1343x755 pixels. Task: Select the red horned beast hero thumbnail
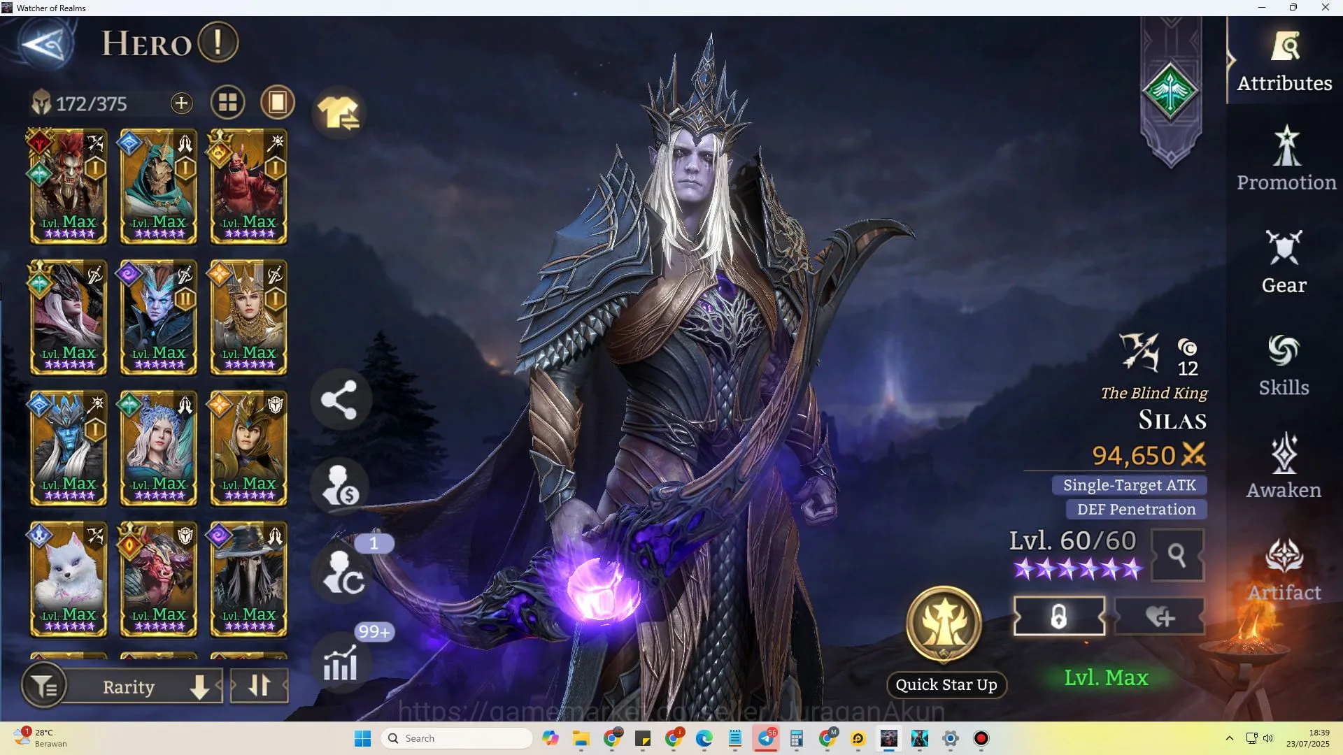coord(158,580)
